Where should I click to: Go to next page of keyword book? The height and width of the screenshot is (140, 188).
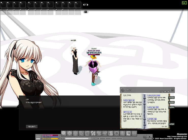pyautogui.click(x=168, y=91)
